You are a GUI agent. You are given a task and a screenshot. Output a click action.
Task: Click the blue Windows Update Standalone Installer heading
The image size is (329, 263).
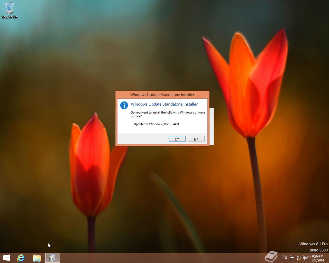pos(164,104)
